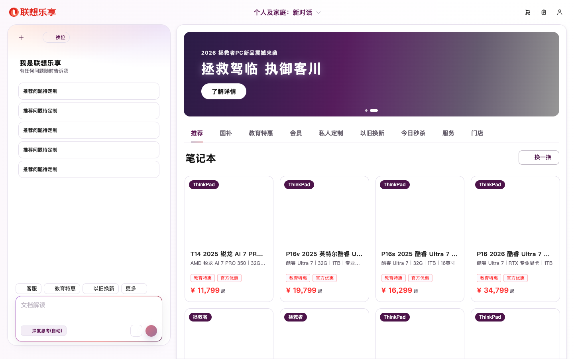Click the spec line mentioning RTX 专业显卡
This screenshot has width=574, height=359.
pos(515,263)
